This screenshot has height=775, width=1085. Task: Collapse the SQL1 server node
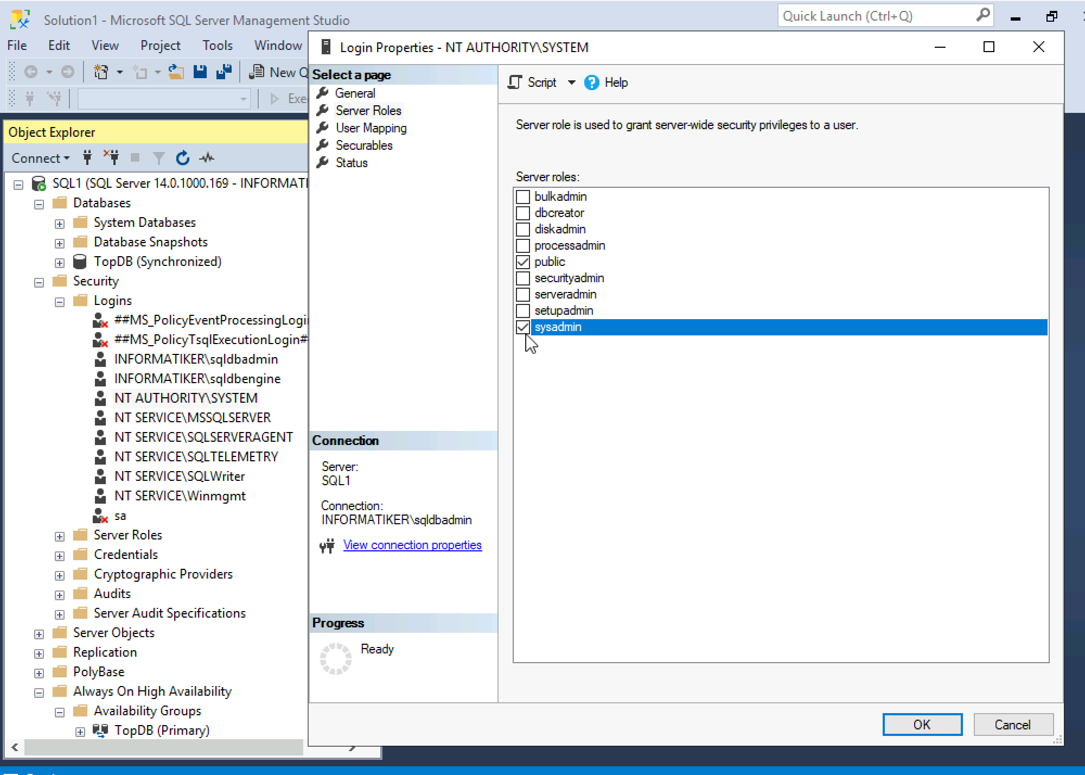tap(18, 185)
